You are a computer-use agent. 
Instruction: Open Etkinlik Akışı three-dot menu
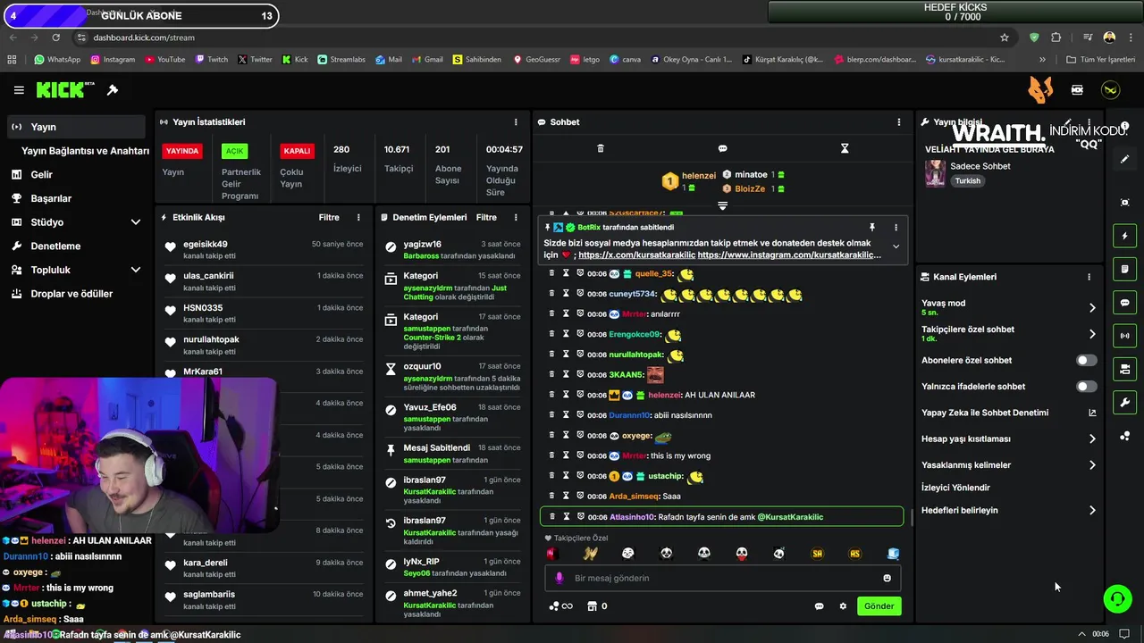click(x=358, y=217)
